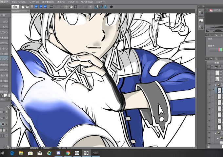Click the top dock panel icon
Image resolution: width=223 pixels, height=157 pixels.
(201, 12)
